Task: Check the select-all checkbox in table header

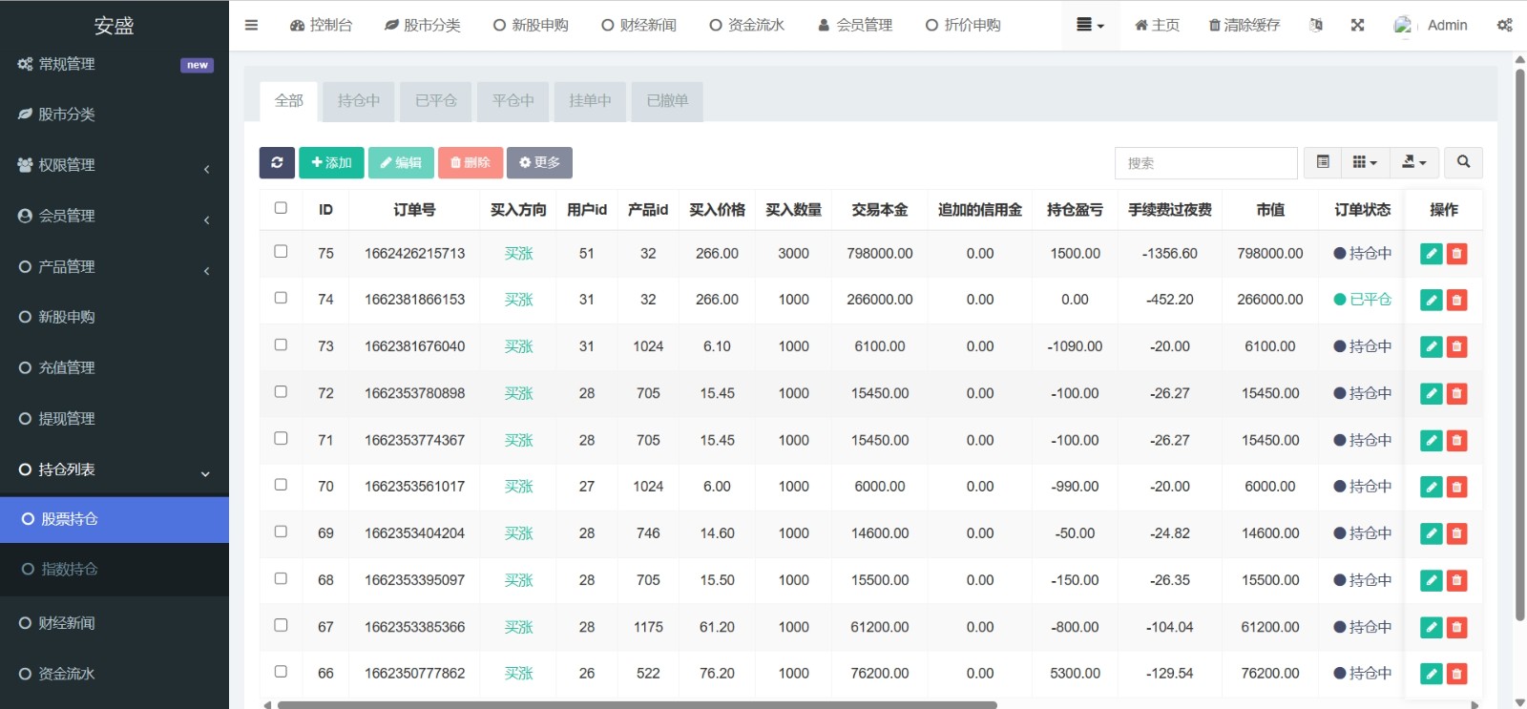Action: click(x=281, y=208)
